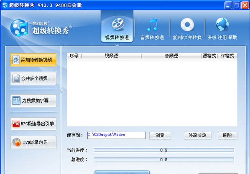Click 为视频加字幕 button
Image resolution: width=250 pixels, height=174 pixels.
33,101
